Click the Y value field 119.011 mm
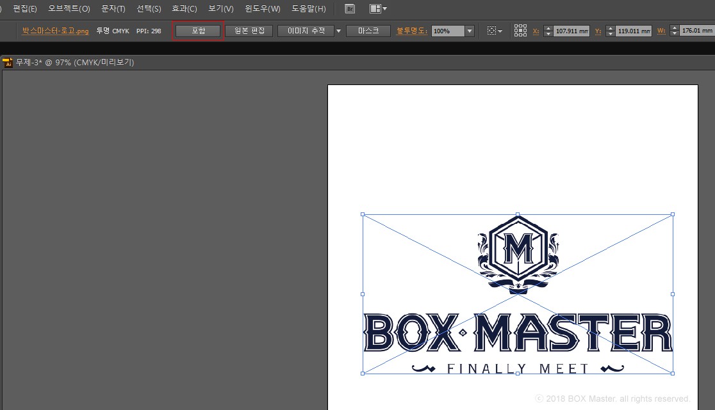This screenshot has height=410, width=715. [x=634, y=31]
